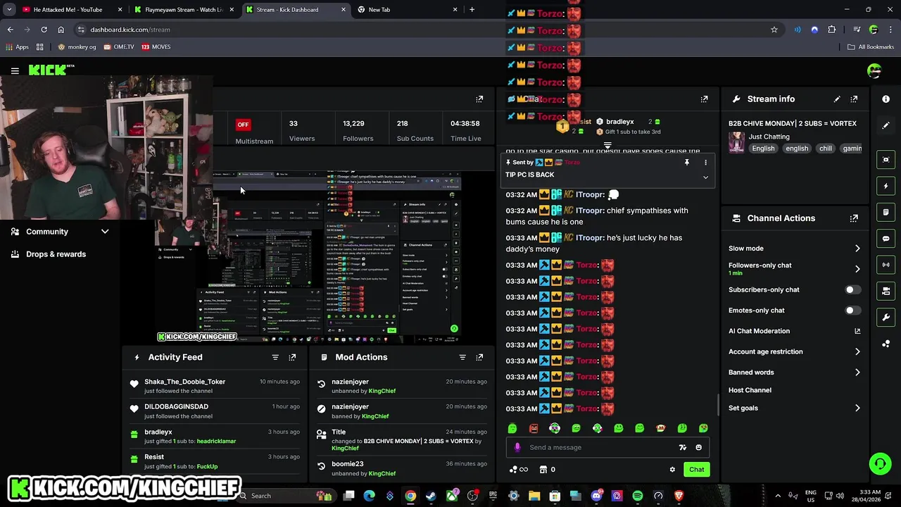Open the All Bookmarks folder
Image resolution: width=901 pixels, height=507 pixels.
click(x=871, y=47)
